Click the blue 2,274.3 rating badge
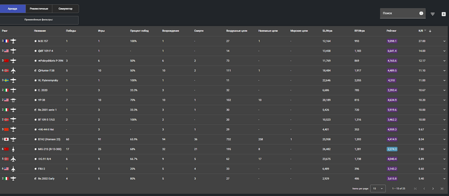449x196 pixels. click(x=392, y=149)
